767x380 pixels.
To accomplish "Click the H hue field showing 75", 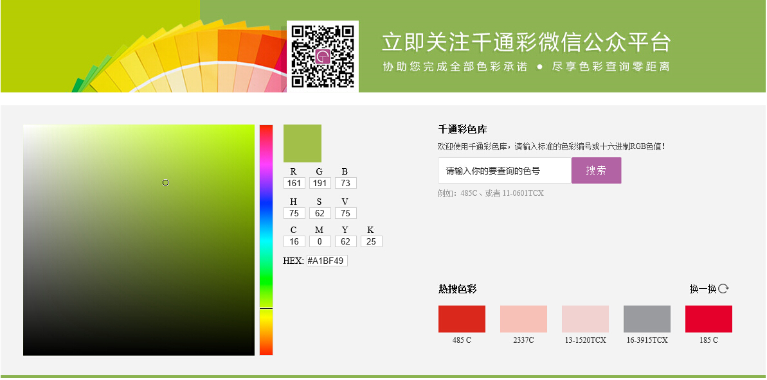I will click(294, 213).
